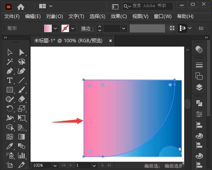Go to next artboard
Image resolution: width=212 pixels, height=170 pixels.
[x=103, y=165]
